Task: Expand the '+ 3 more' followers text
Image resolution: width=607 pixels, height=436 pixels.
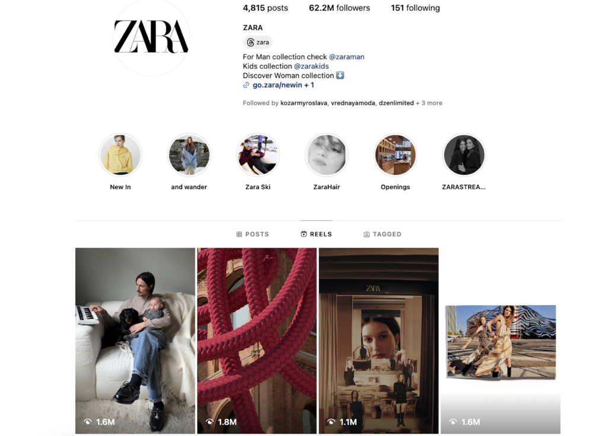Action: (429, 103)
